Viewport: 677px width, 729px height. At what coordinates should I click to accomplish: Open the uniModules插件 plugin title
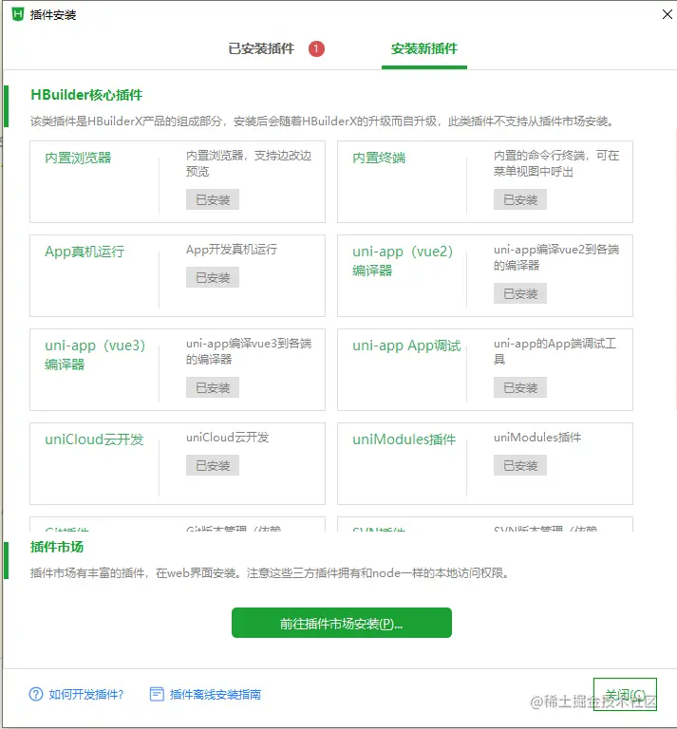tap(404, 439)
